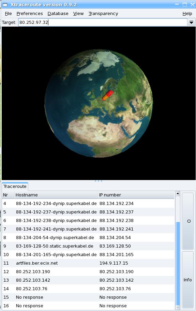This screenshot has width=196, height=311.
Task: Open the Database menu
Action: pyautogui.click(x=58, y=14)
